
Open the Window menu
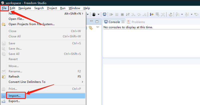click(x=74, y=8)
